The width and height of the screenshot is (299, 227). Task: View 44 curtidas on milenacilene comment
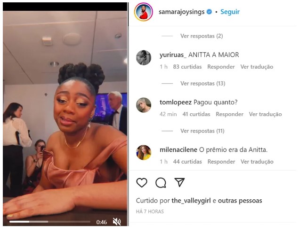point(187,162)
